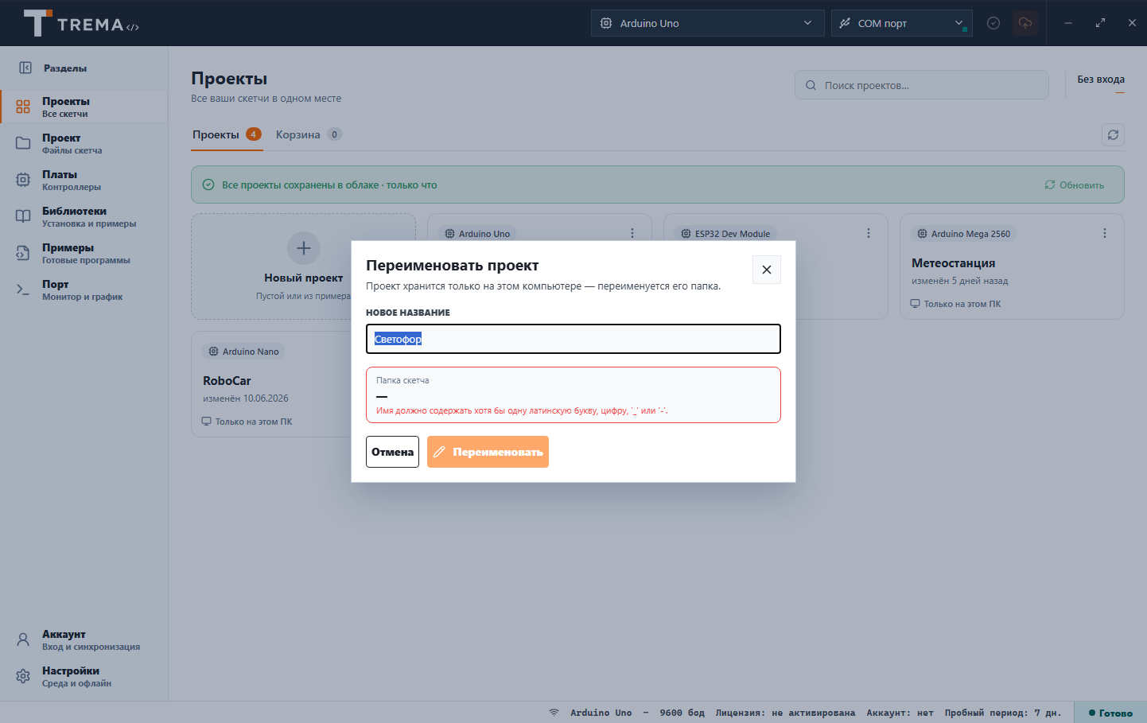Click Переименовать button
Viewport: 1147px width, 723px height.
point(488,452)
